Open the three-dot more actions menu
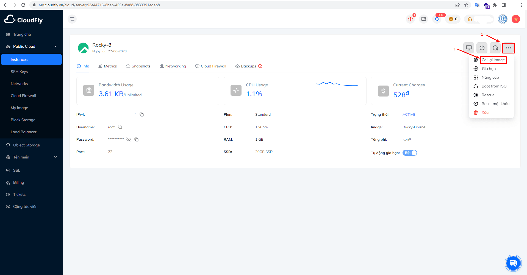The width and height of the screenshot is (527, 275). (508, 48)
